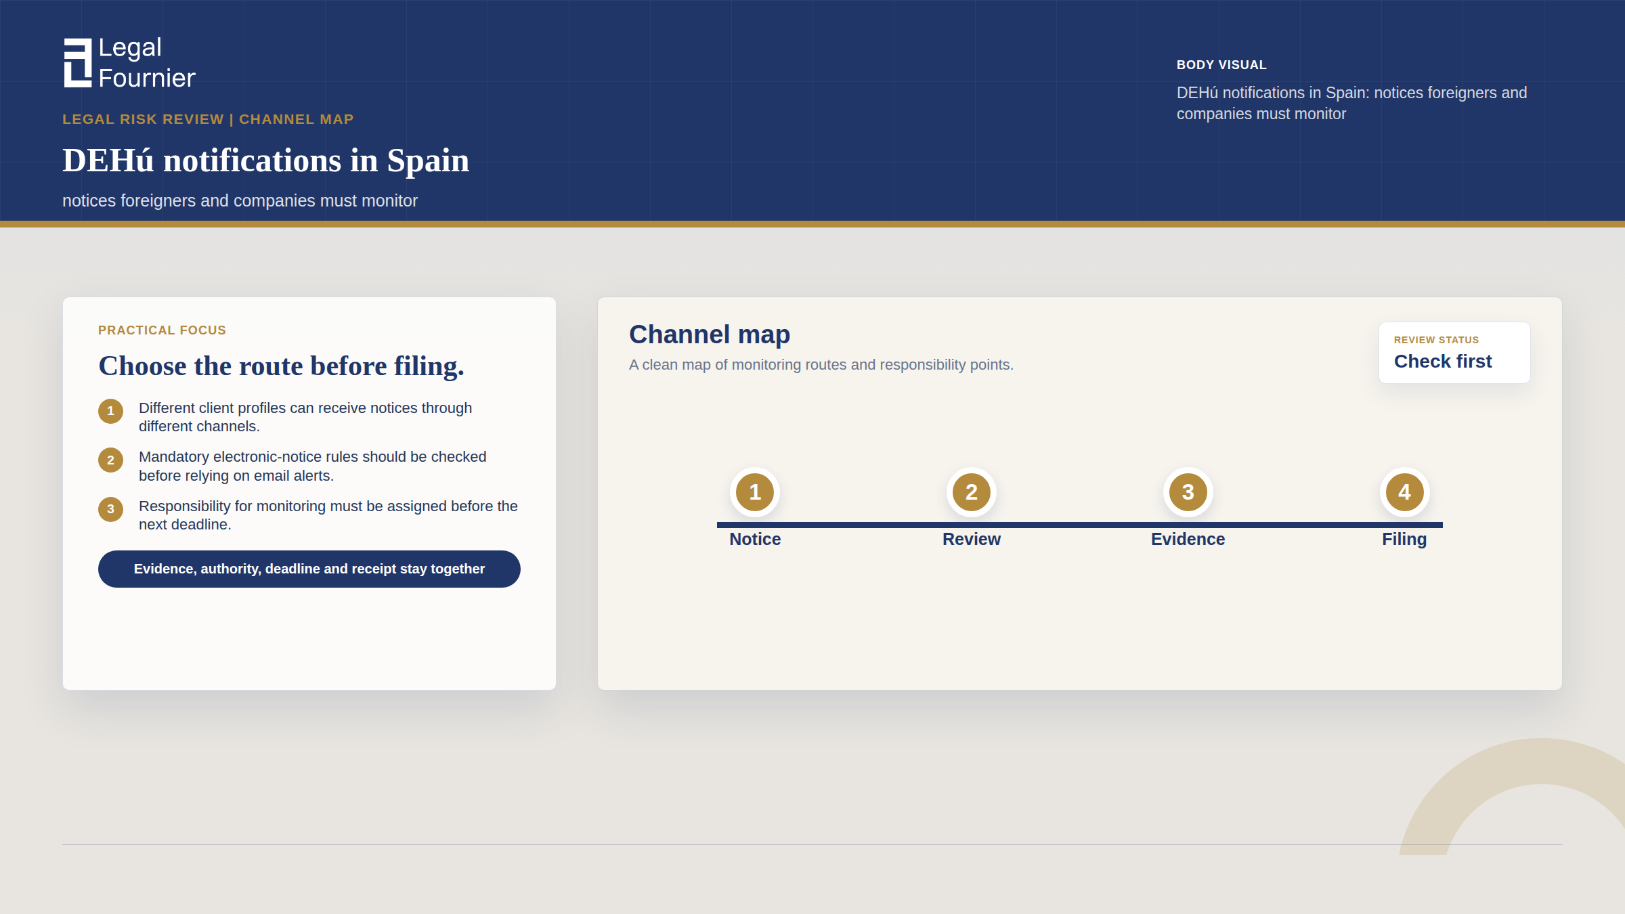Click the PRACTICAL FOCUS label

tap(162, 330)
